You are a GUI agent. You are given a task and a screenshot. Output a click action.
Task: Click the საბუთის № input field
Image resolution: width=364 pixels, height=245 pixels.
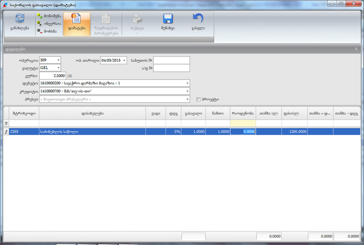171,60
